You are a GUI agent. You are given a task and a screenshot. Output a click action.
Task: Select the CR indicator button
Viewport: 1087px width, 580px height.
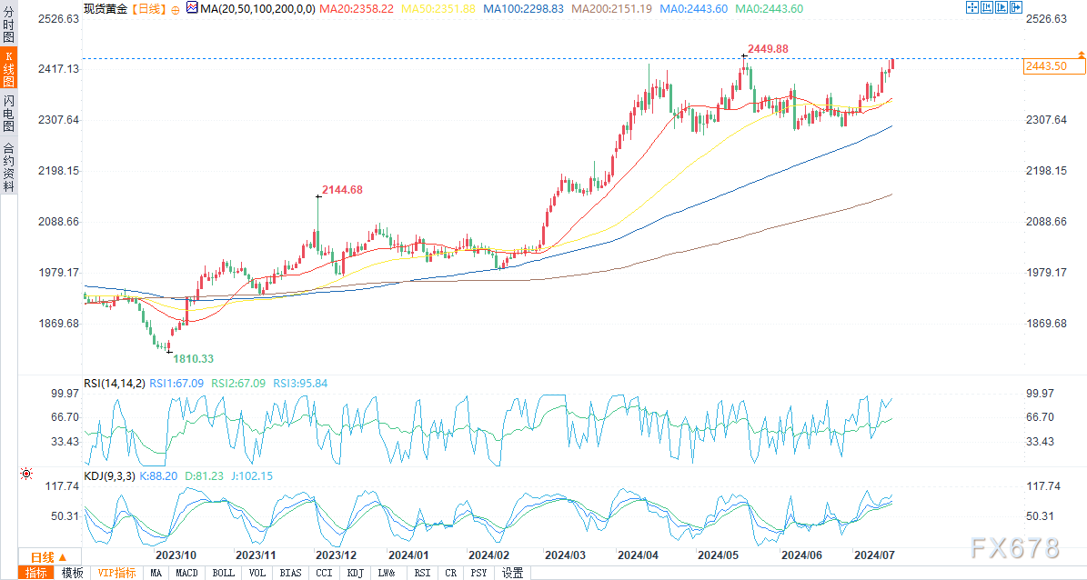click(x=451, y=573)
